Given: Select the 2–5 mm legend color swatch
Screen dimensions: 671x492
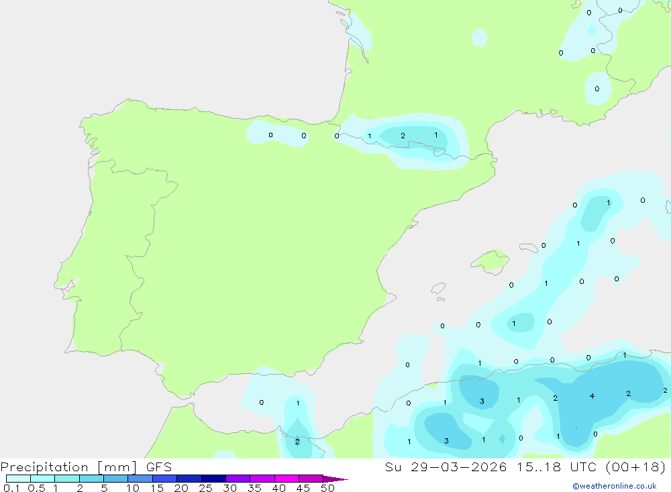Looking at the screenshot, I should click(91, 479).
